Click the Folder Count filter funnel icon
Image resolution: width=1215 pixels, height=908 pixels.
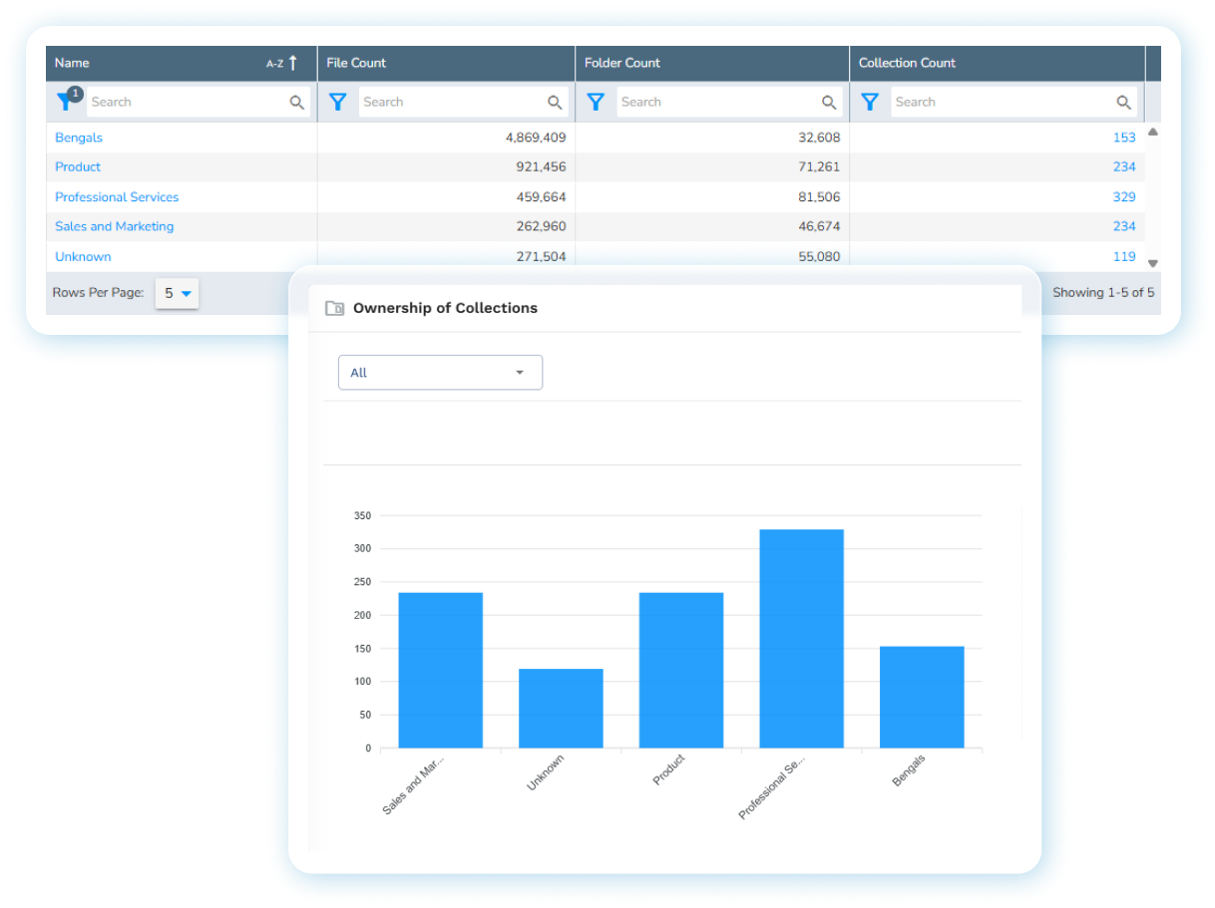[x=596, y=102]
